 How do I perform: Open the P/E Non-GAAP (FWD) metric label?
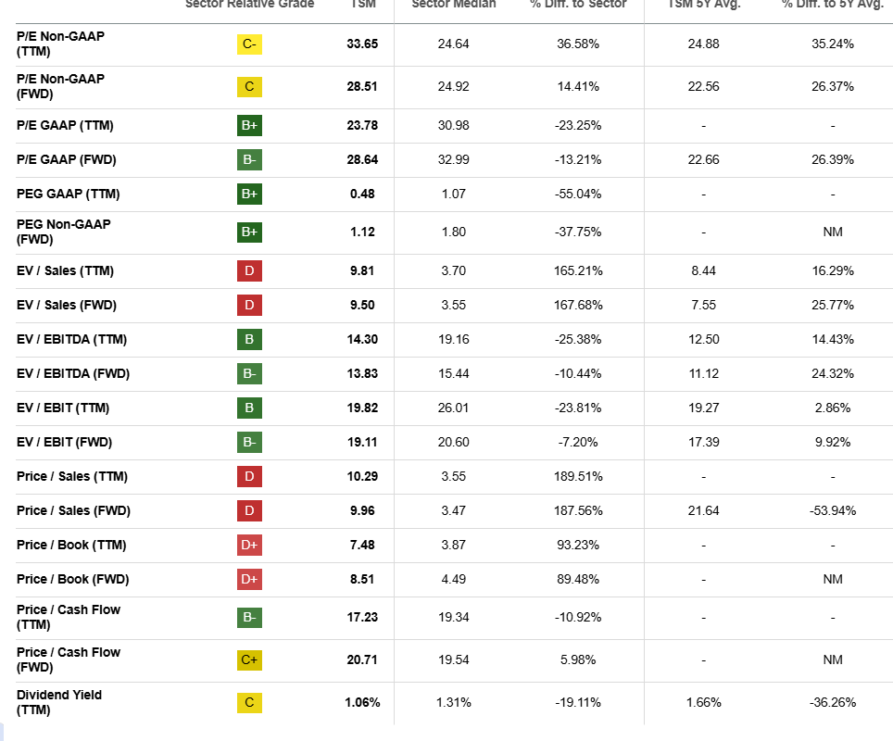tap(60, 86)
